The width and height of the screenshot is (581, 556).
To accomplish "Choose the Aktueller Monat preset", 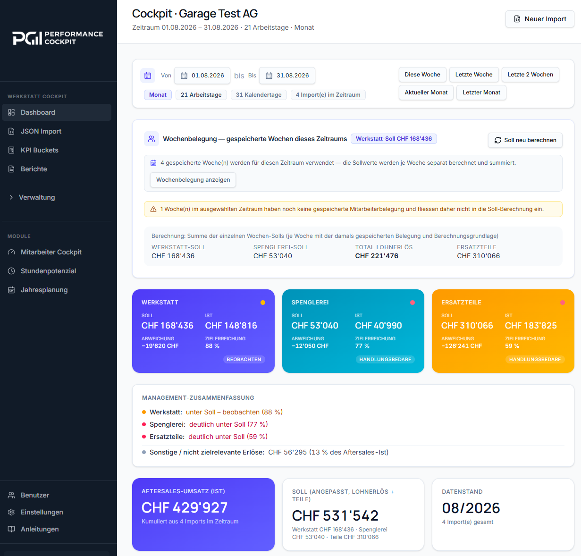I will point(426,93).
